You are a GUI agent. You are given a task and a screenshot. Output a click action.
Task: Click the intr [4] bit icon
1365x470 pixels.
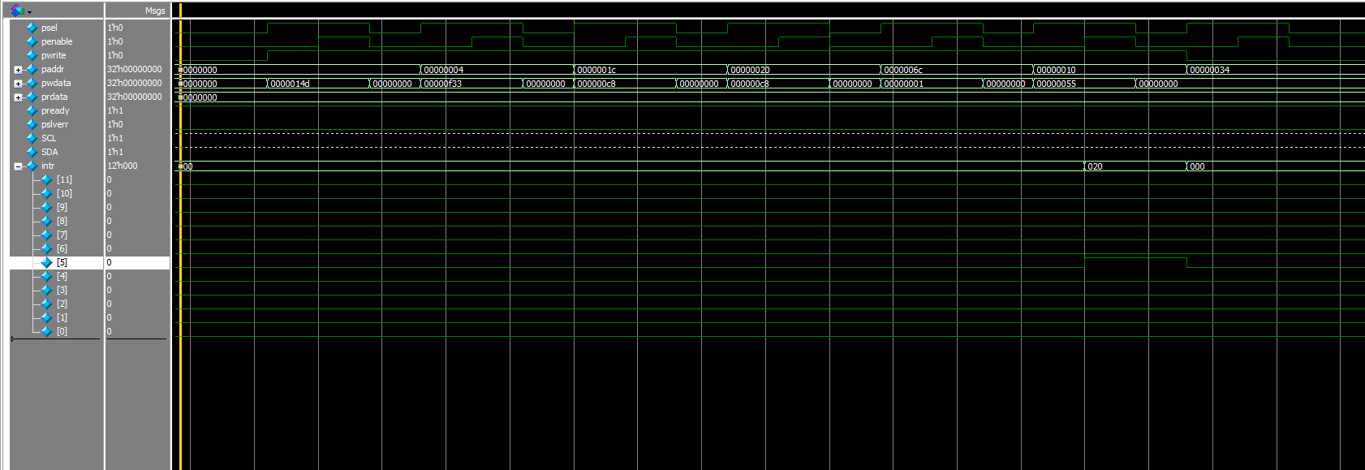(x=46, y=276)
